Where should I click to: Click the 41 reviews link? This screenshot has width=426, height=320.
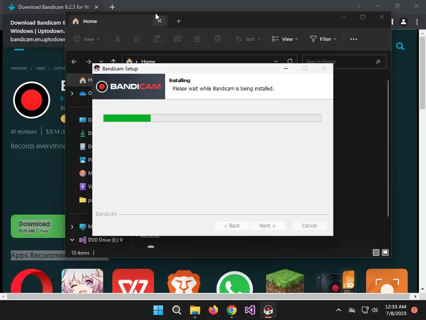click(24, 132)
